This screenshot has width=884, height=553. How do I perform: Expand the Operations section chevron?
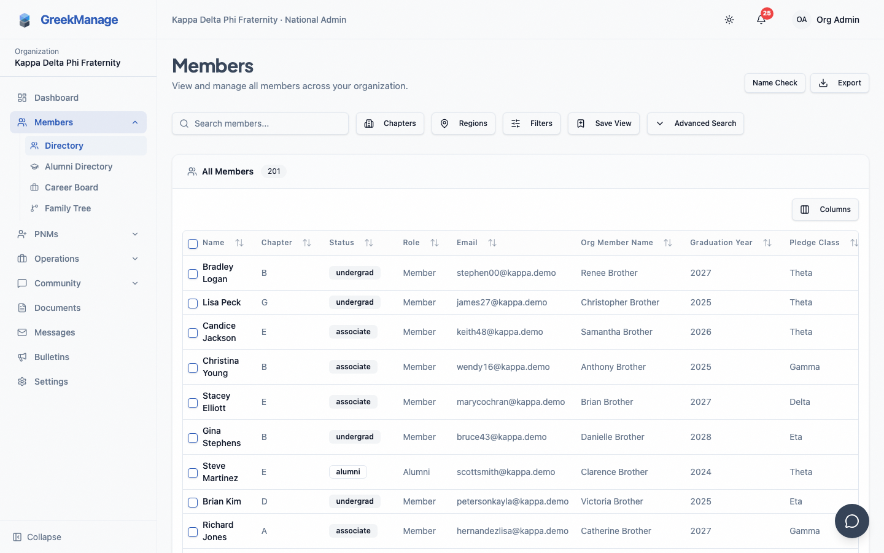[135, 259]
